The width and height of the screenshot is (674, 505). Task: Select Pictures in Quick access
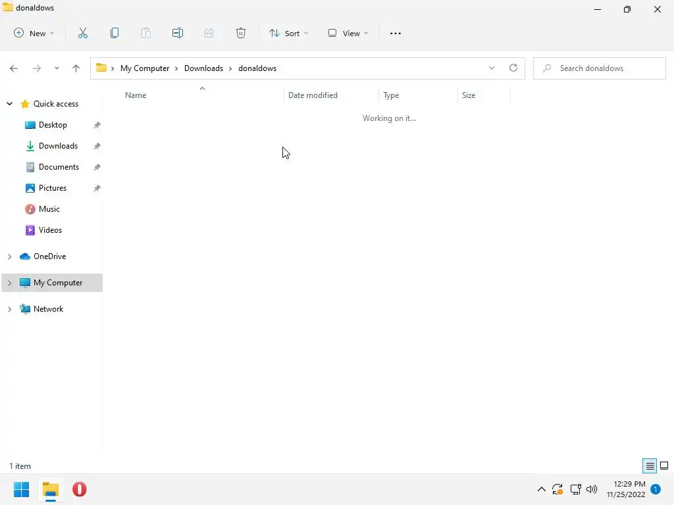tap(53, 188)
